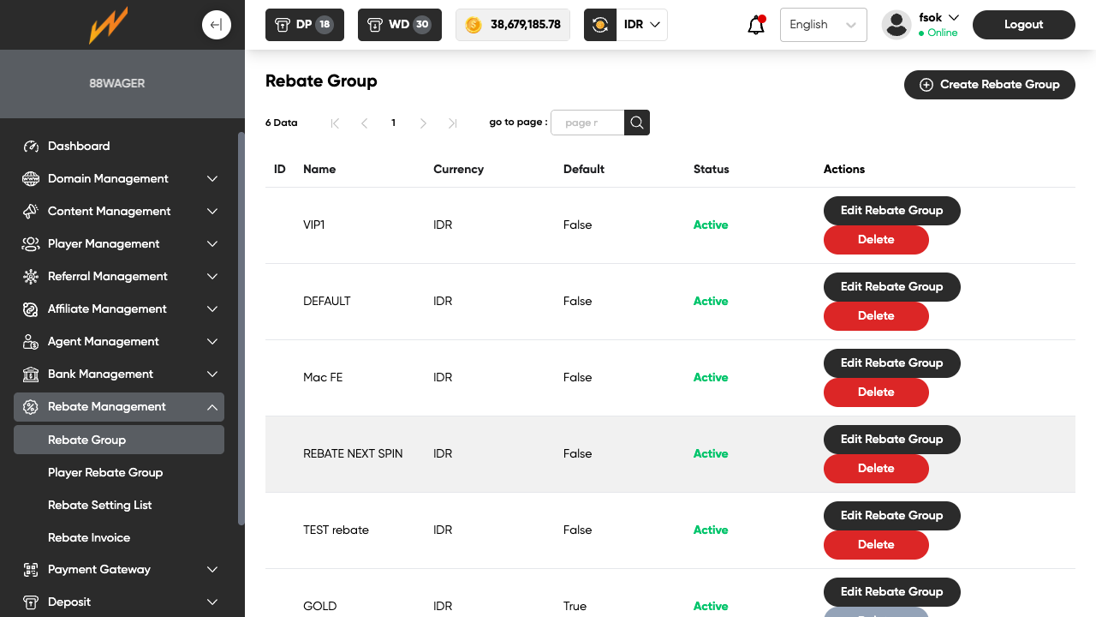The image size is (1096, 617).
Task: Open the DP pending deposits badge
Action: pyautogui.click(x=305, y=25)
